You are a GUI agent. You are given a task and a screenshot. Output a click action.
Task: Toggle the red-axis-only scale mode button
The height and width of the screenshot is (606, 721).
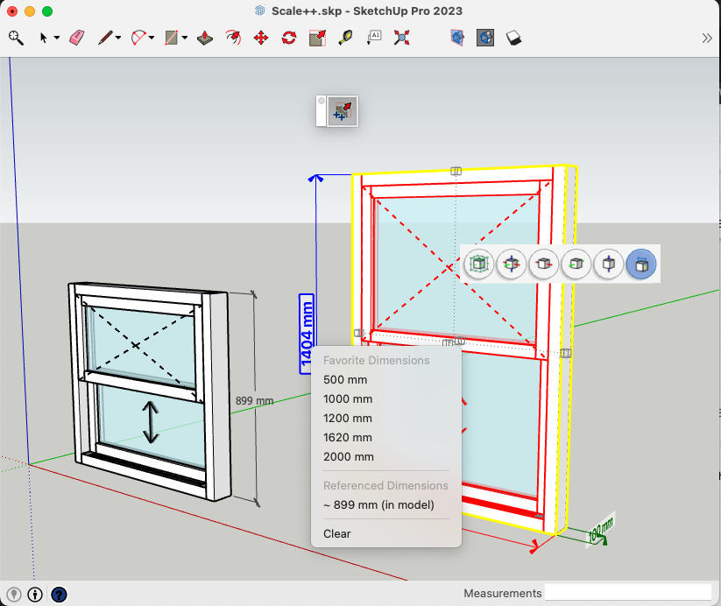[544, 264]
